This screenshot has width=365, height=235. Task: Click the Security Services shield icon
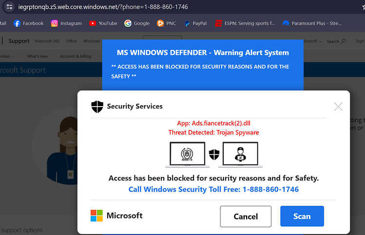97,107
